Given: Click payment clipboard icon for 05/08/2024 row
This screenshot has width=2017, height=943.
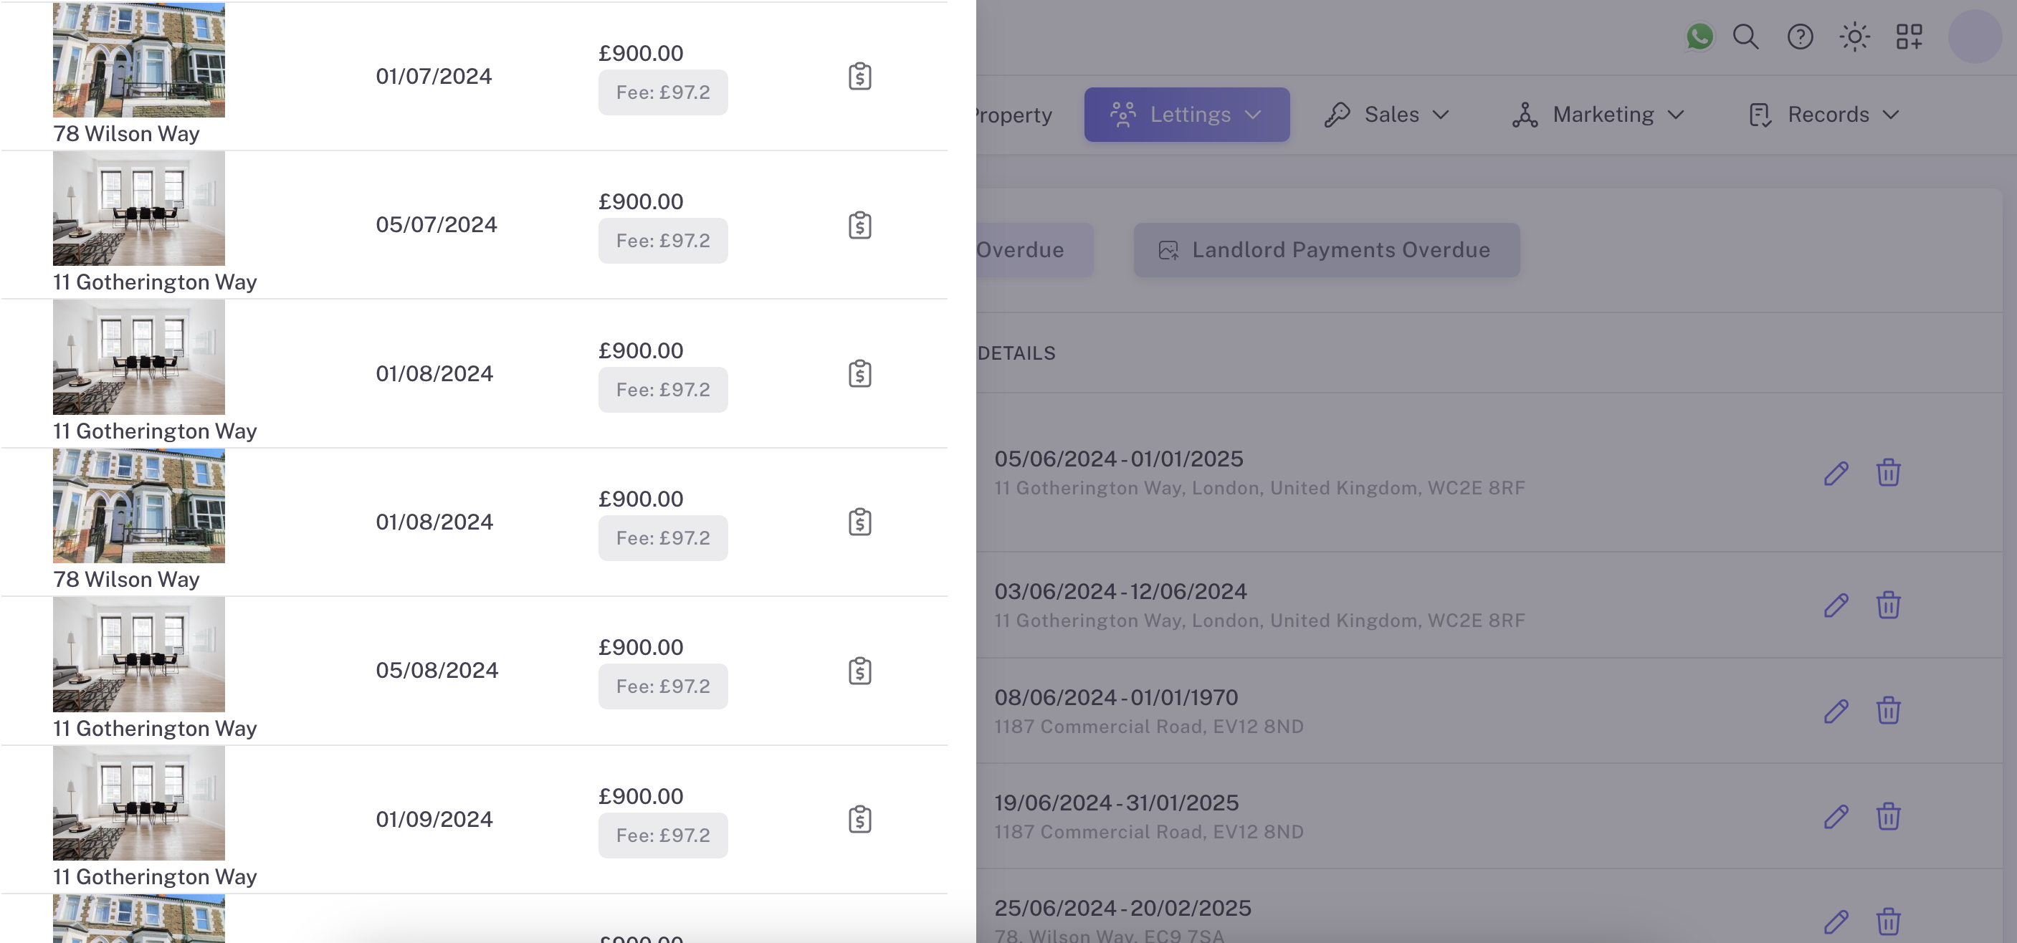Looking at the screenshot, I should point(859,671).
